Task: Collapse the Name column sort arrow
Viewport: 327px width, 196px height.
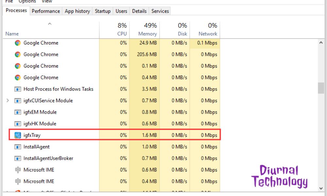Action: pyautogui.click(x=50, y=24)
